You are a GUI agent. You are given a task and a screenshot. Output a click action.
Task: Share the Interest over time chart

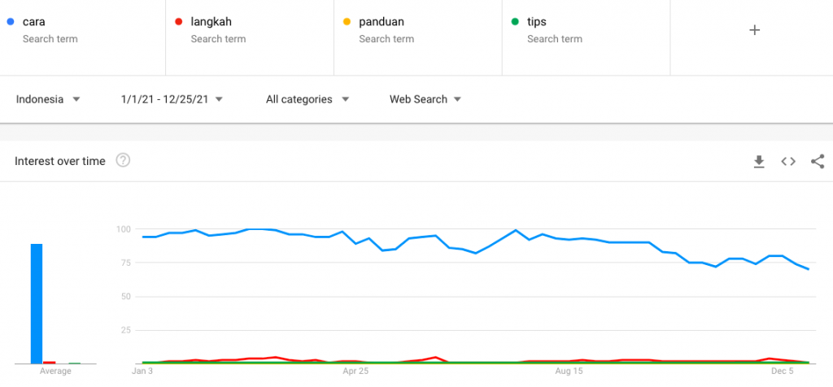pos(818,162)
